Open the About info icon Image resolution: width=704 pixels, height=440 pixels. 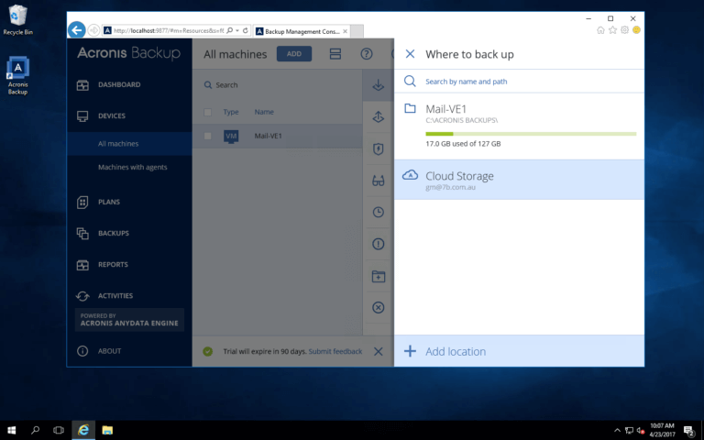click(x=82, y=351)
